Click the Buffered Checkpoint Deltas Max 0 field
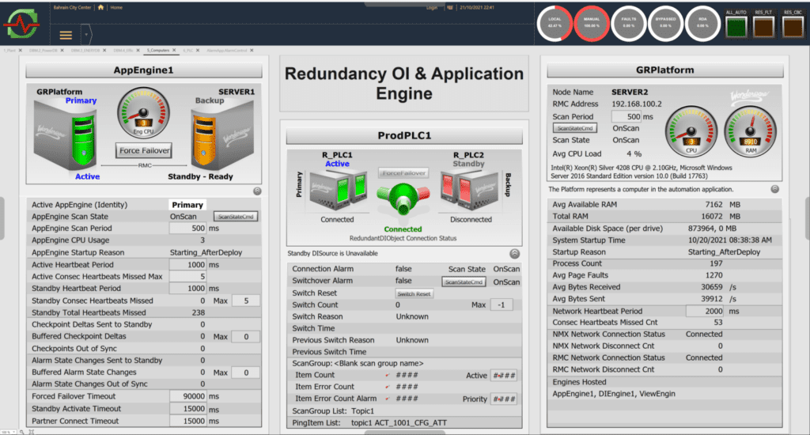The width and height of the screenshot is (810, 435). (x=246, y=336)
